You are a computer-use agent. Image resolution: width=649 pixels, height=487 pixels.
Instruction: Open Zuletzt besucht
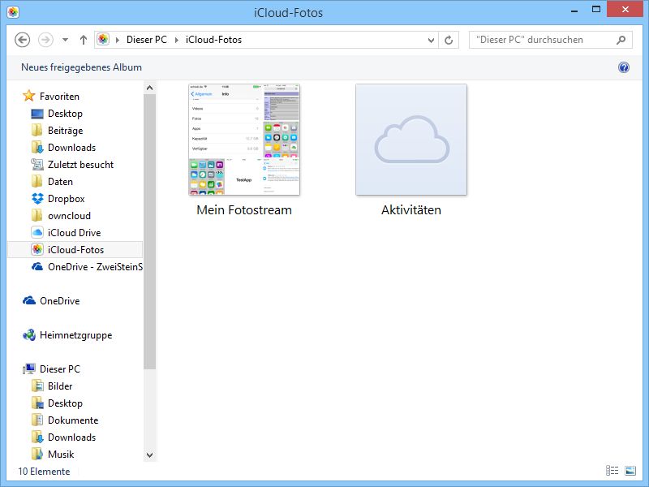(80, 165)
